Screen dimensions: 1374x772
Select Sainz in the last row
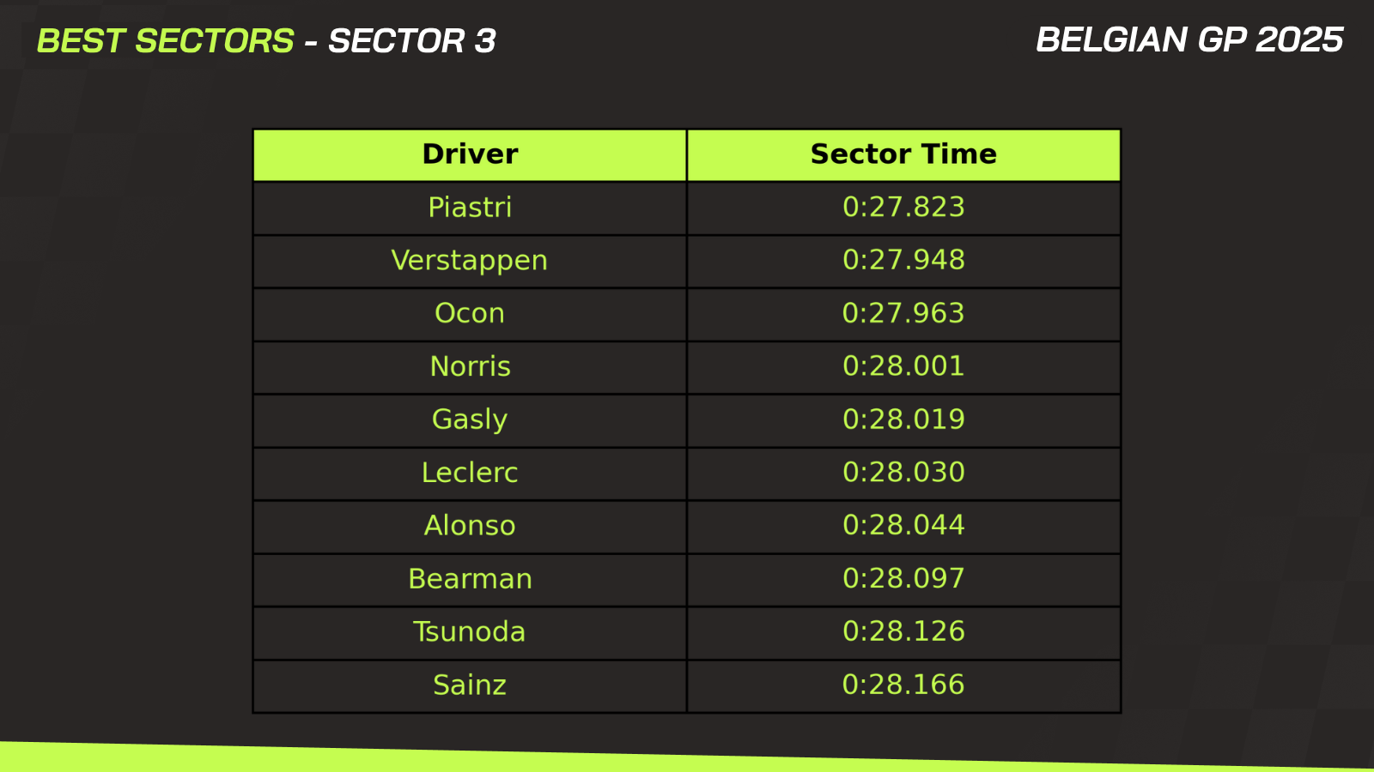(470, 685)
